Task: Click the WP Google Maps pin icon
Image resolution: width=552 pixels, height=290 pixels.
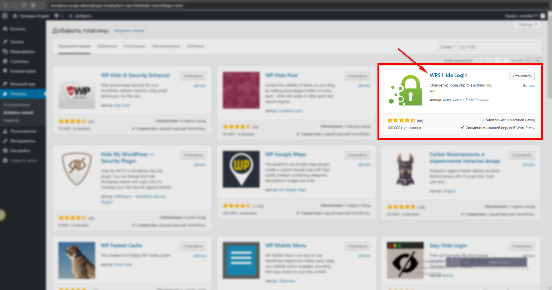Action: coord(241,169)
